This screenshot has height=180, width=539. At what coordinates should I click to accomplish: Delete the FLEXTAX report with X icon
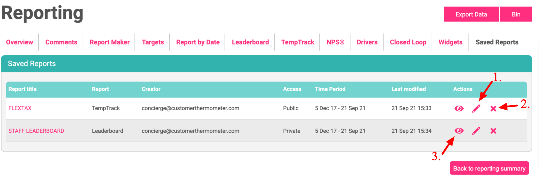coord(493,109)
